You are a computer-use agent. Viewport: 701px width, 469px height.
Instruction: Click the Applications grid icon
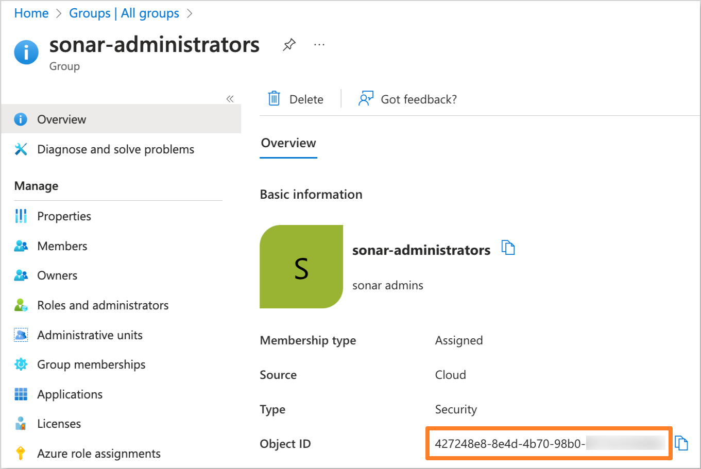pyautogui.click(x=21, y=394)
